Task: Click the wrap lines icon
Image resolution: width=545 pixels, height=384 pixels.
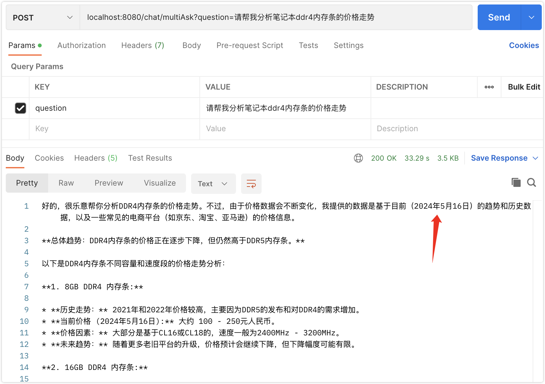Action: click(251, 184)
